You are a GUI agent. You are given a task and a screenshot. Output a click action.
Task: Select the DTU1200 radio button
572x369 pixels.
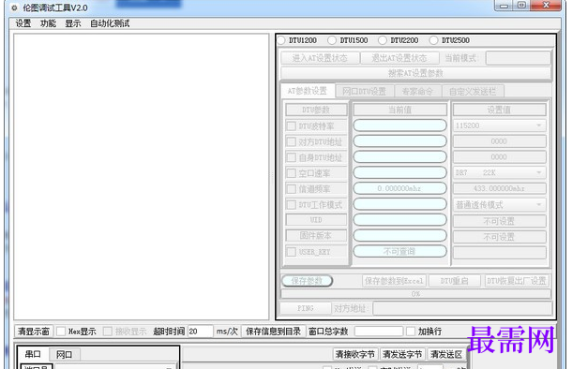(281, 40)
